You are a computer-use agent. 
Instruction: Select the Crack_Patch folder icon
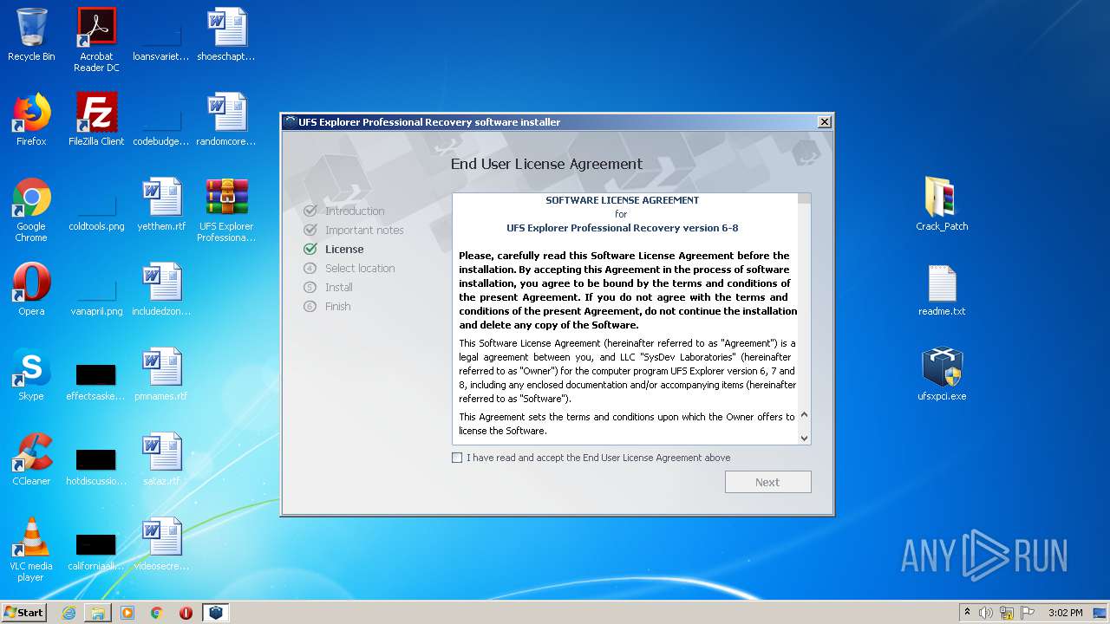tap(942, 205)
